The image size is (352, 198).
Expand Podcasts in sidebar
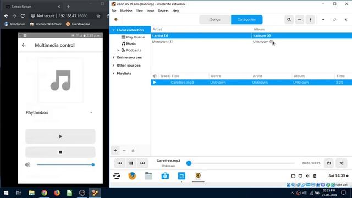118,50
